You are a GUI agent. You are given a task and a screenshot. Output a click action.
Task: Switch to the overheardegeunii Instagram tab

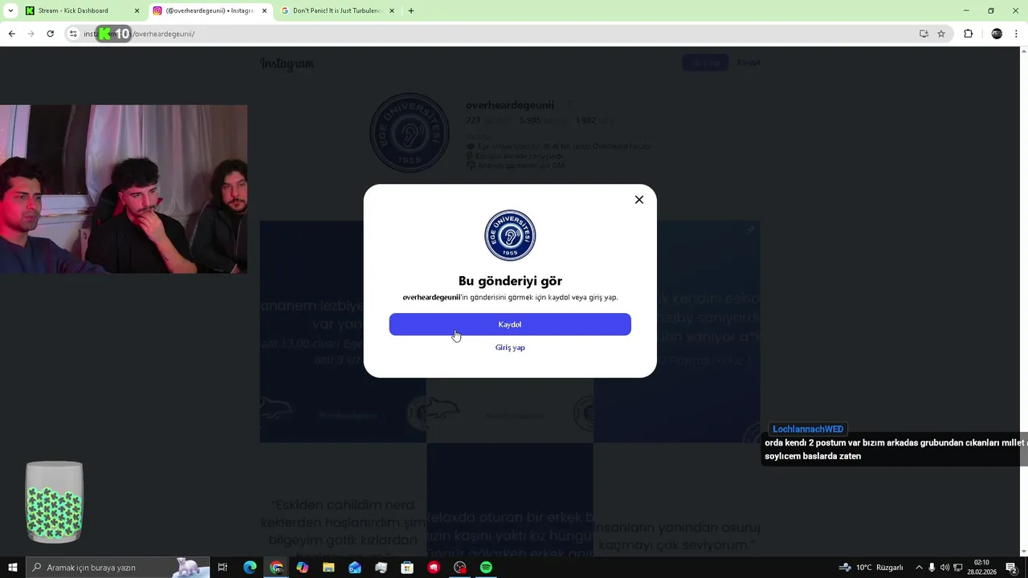[x=209, y=10]
